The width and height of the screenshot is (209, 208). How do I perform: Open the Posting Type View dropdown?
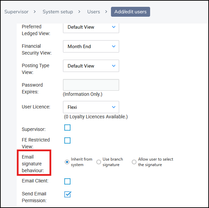(91, 66)
